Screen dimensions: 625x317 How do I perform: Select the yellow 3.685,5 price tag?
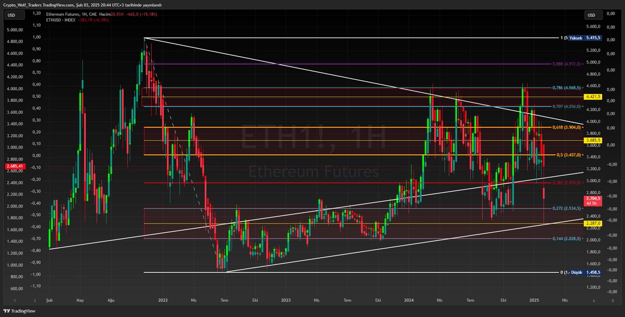click(594, 141)
